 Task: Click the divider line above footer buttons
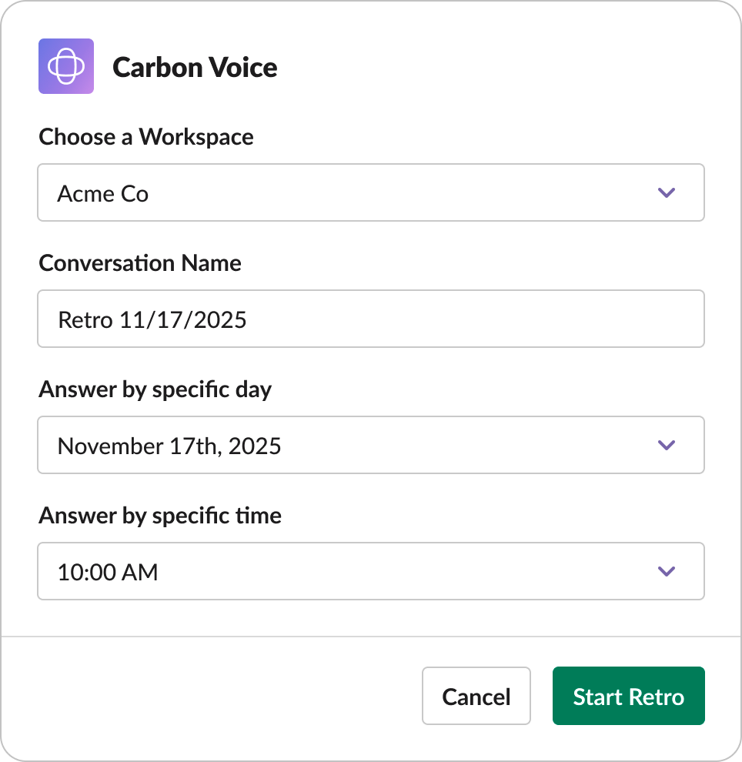pos(371,637)
